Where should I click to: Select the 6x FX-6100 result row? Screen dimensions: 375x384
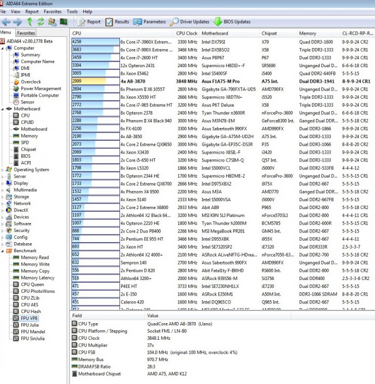(x=222, y=129)
